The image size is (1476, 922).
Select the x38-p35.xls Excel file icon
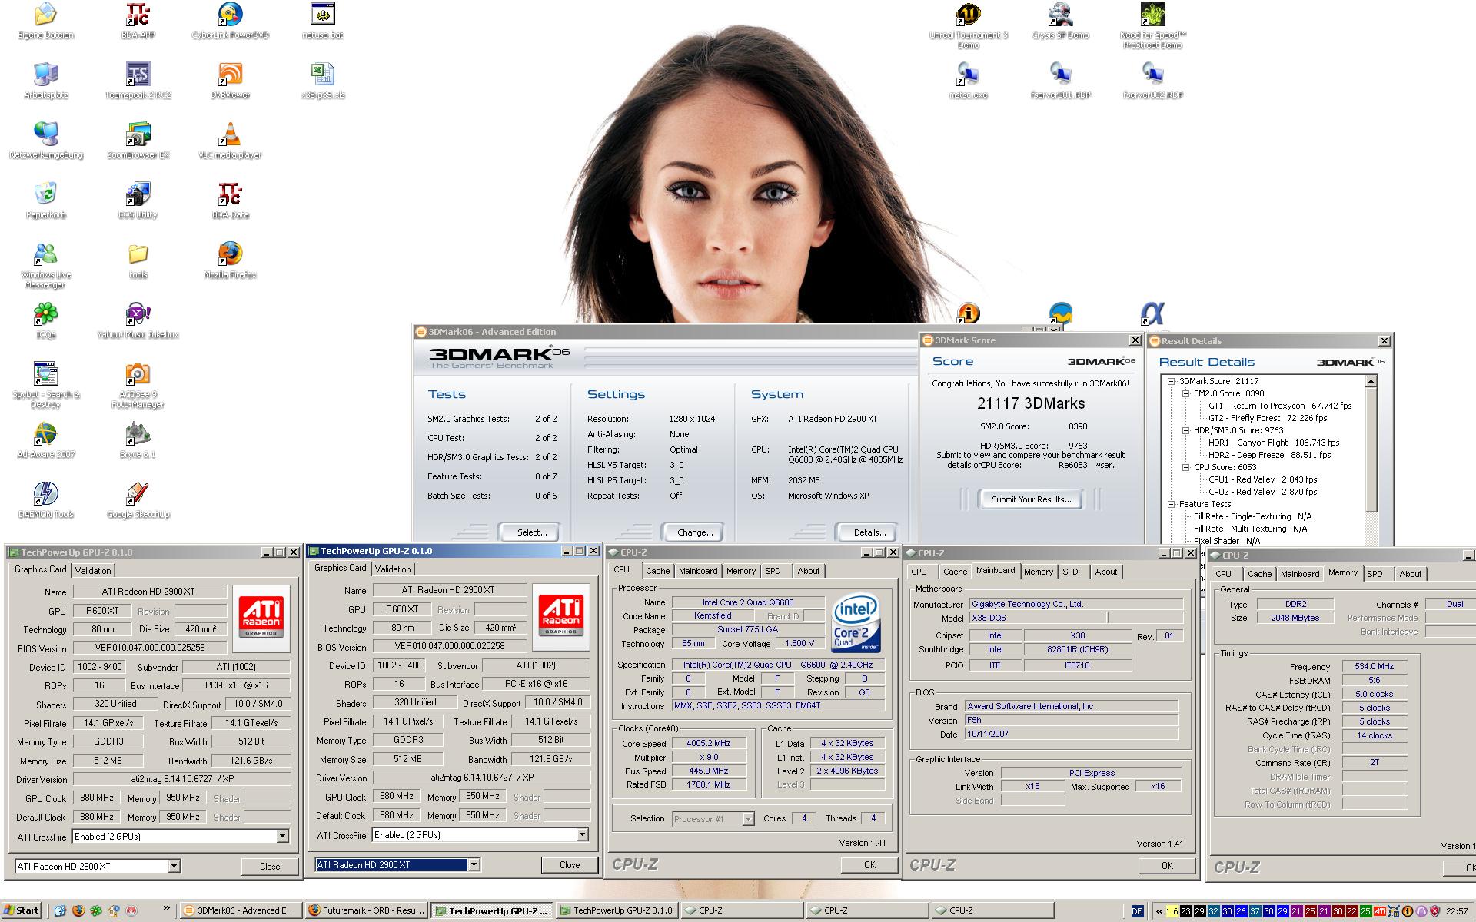[323, 81]
